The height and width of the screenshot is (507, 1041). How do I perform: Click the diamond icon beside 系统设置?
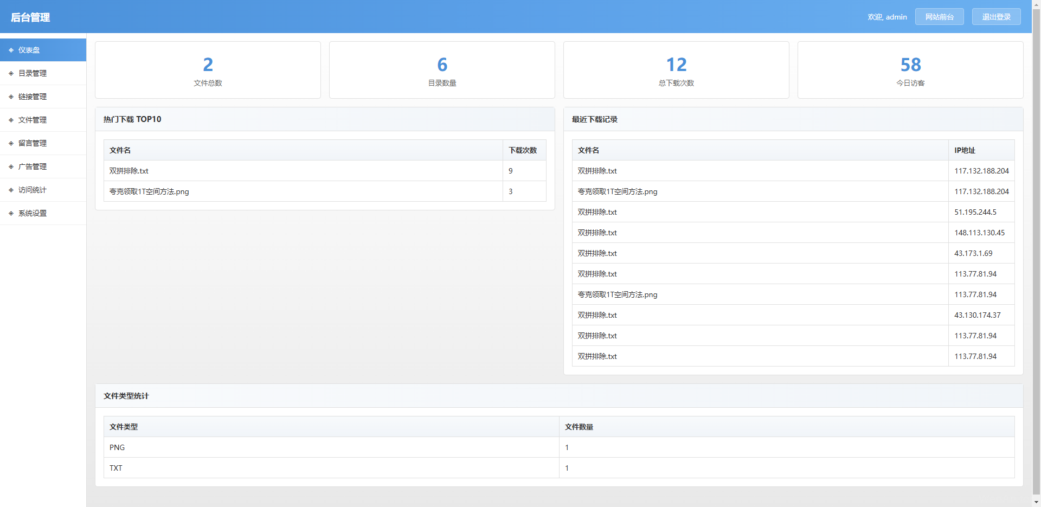(11, 213)
